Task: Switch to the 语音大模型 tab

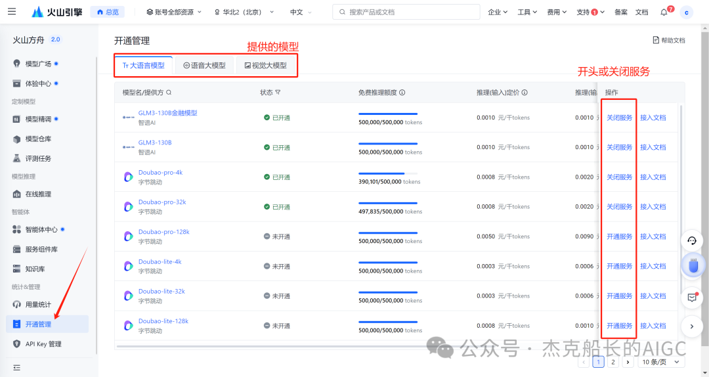Action: coord(204,66)
